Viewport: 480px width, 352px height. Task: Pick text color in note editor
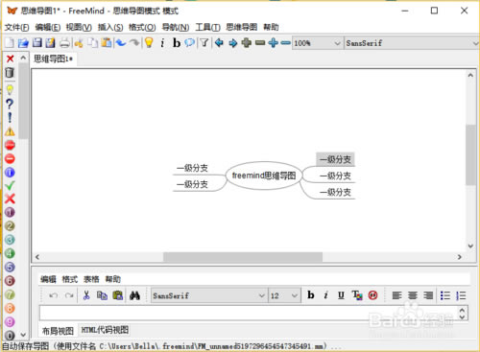[x=357, y=295]
